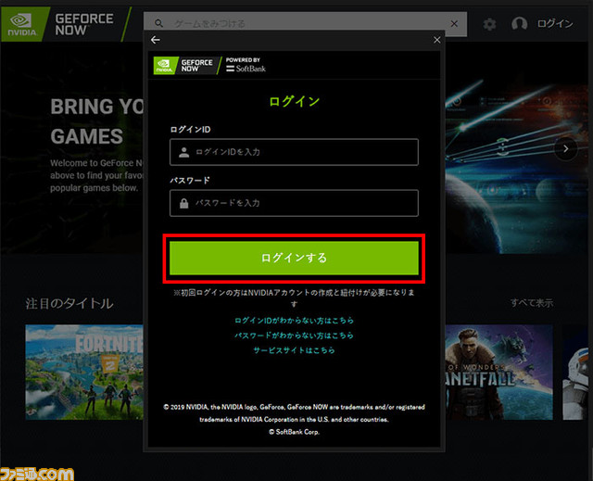
Task: Click the person icon in login ID field
Action: pyautogui.click(x=183, y=152)
